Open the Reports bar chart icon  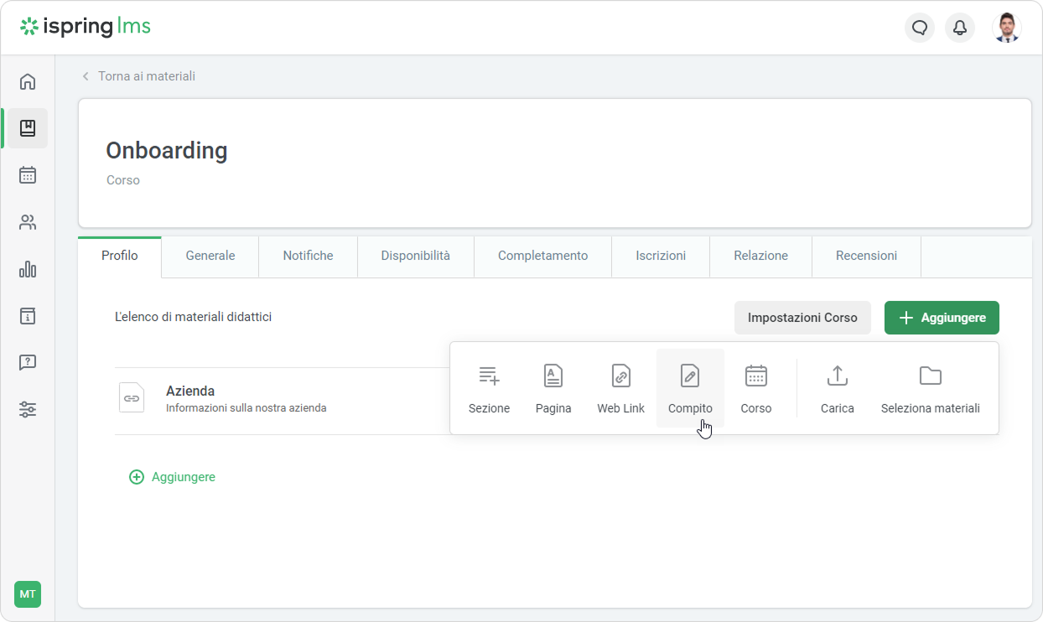click(28, 269)
